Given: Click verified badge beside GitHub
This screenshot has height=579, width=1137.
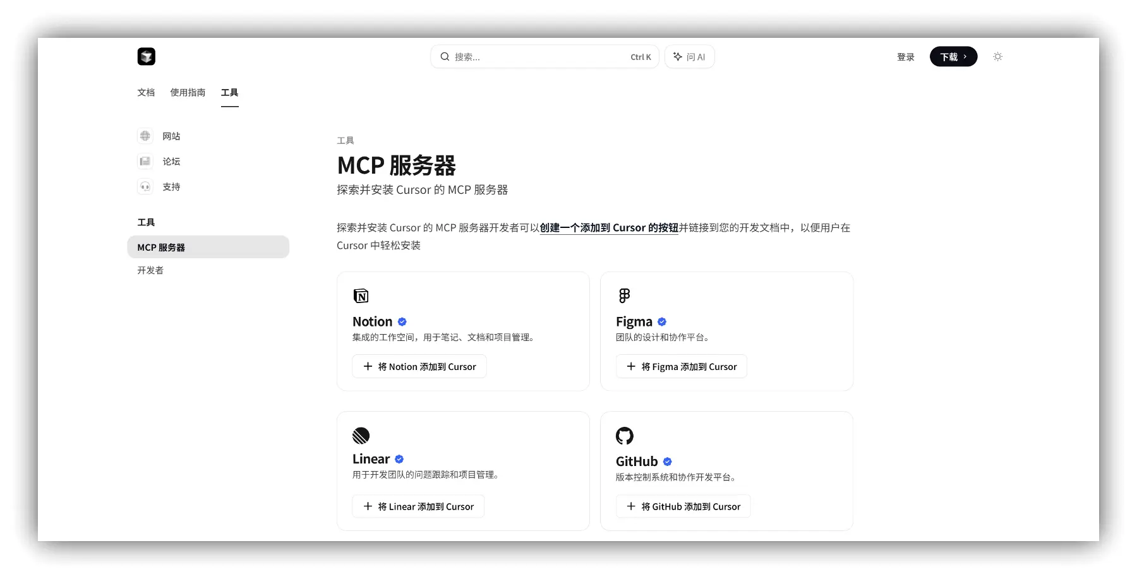Looking at the screenshot, I should (x=668, y=462).
